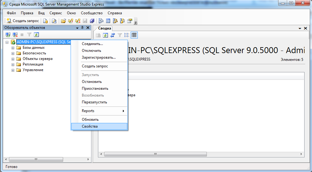
Task: Select the Базы данных tree item
Action: coord(33,48)
